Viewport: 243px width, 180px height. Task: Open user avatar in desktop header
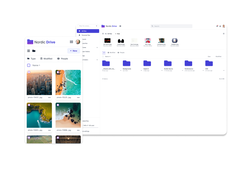click(x=224, y=26)
